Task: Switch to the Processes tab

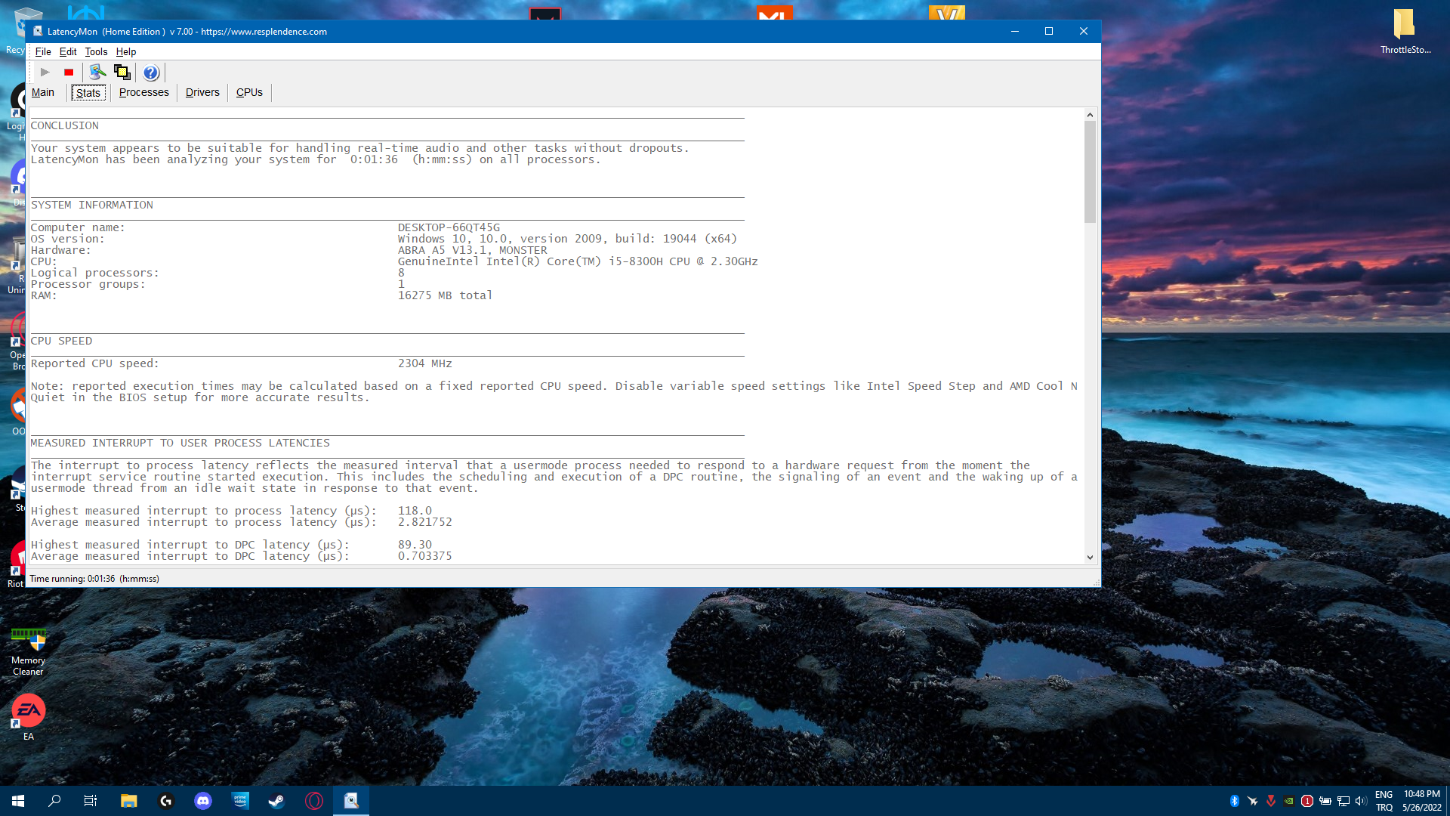Action: 143,92
